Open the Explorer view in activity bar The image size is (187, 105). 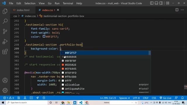5,11
